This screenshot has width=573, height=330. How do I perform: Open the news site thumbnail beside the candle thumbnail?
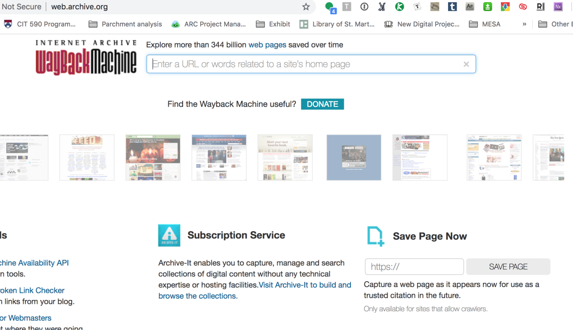tap(219, 158)
